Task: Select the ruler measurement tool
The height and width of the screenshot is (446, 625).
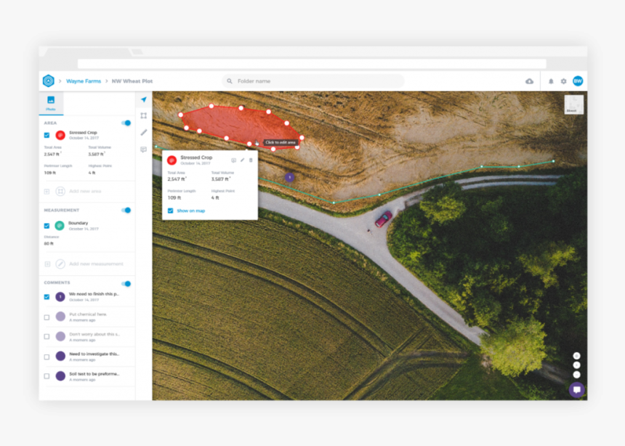Action: pos(144,132)
